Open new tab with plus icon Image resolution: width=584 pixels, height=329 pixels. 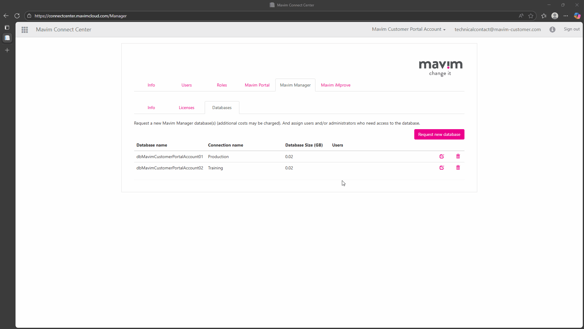coord(7,50)
